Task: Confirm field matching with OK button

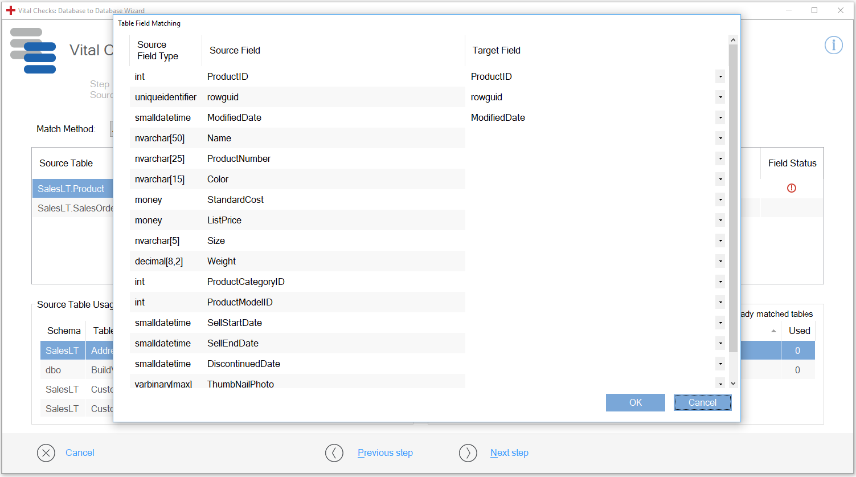Action: [635, 402]
